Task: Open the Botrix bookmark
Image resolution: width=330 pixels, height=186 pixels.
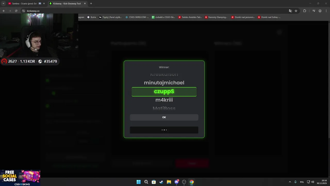Action: pos(92,17)
